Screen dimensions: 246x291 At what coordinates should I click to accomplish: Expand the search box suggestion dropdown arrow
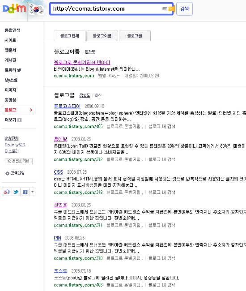click(171, 9)
